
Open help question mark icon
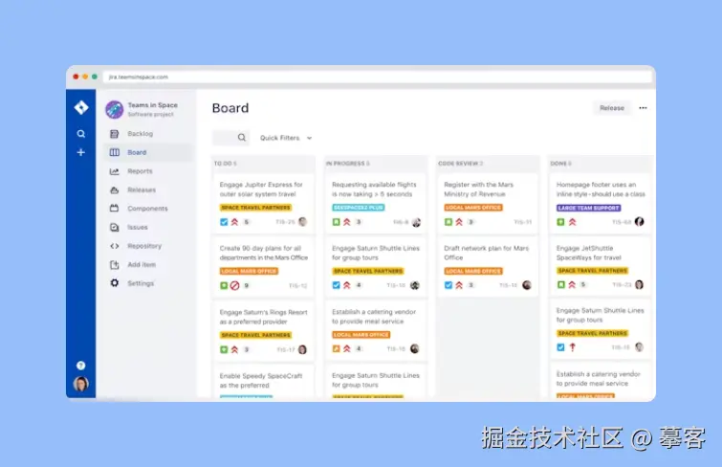point(80,366)
